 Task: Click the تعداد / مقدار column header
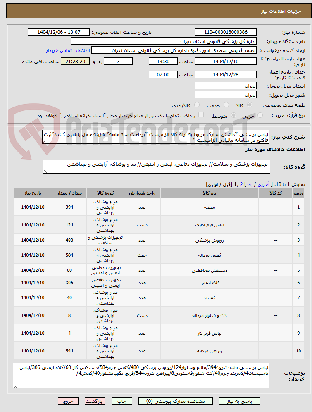coord(69,193)
